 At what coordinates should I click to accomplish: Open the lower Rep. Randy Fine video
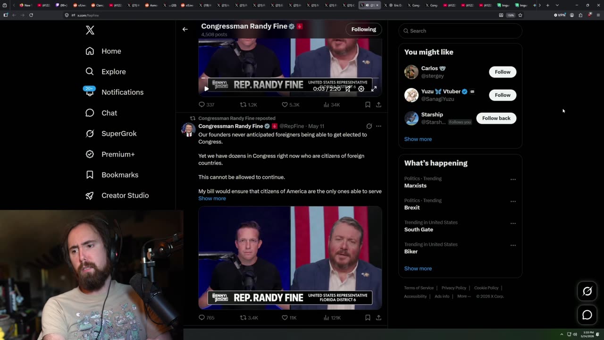[290, 258]
